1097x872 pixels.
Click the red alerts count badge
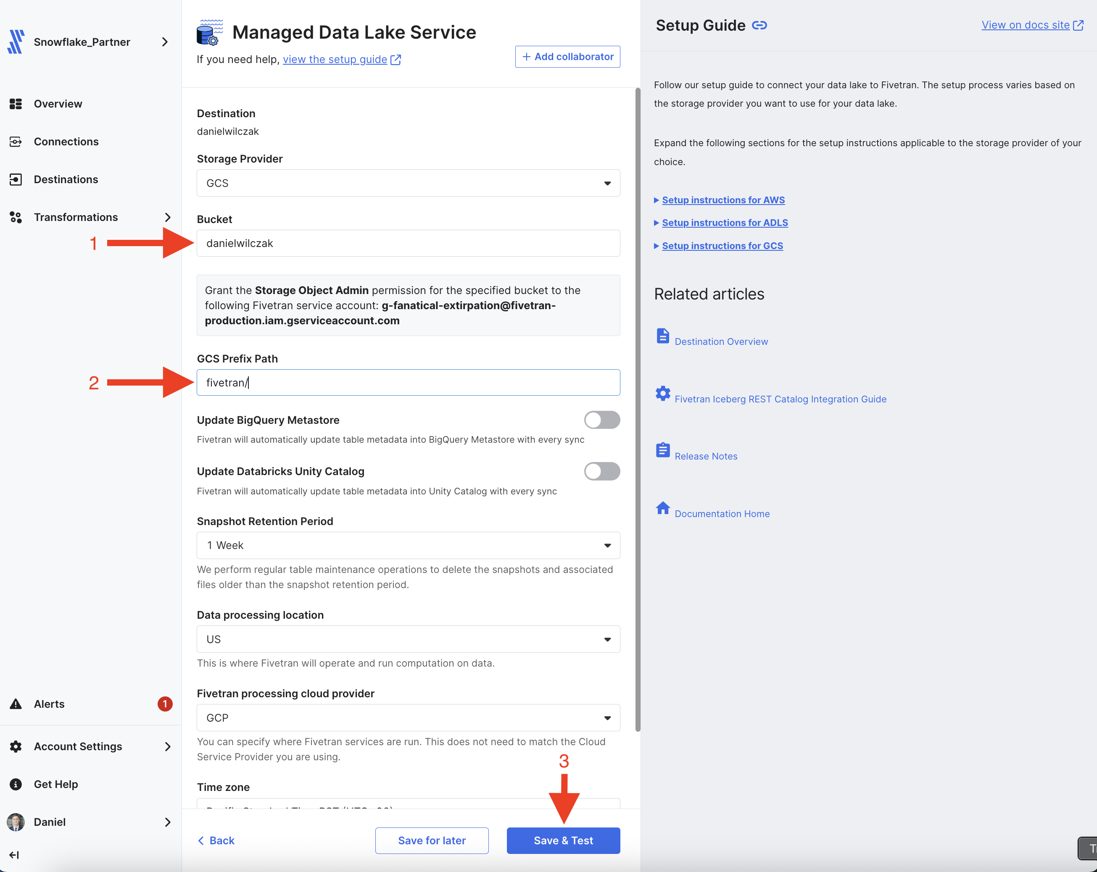(x=165, y=704)
